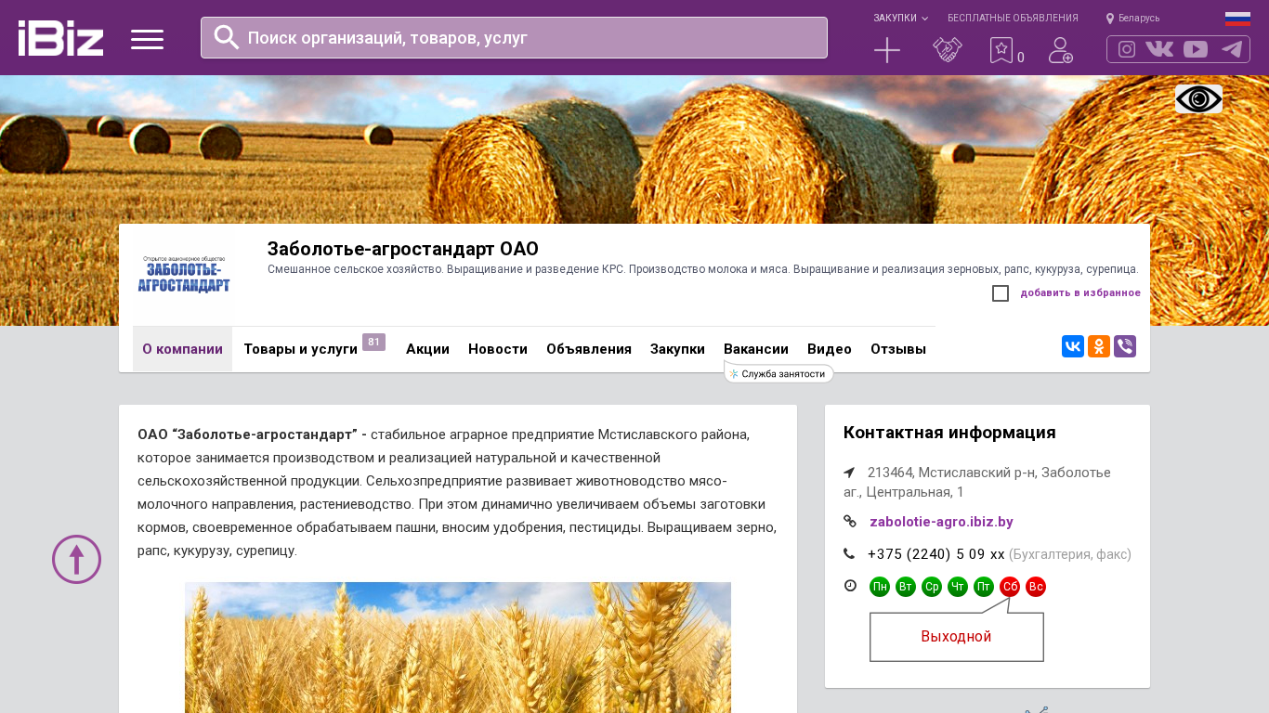Click the website chain-link icon

point(850,522)
